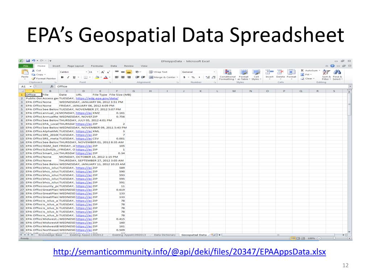Click the Clear eraser button
This screenshot has width=371, height=278.
[x=307, y=79]
